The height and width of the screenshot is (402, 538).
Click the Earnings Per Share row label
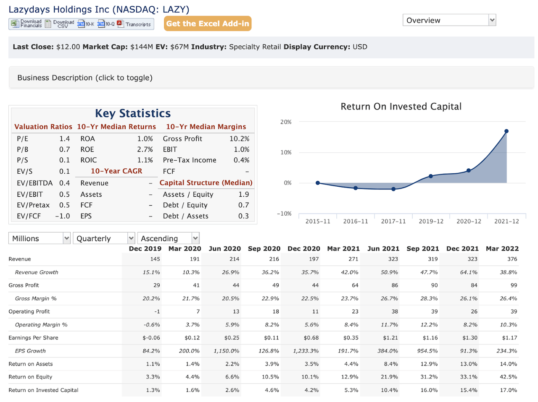pos(33,338)
